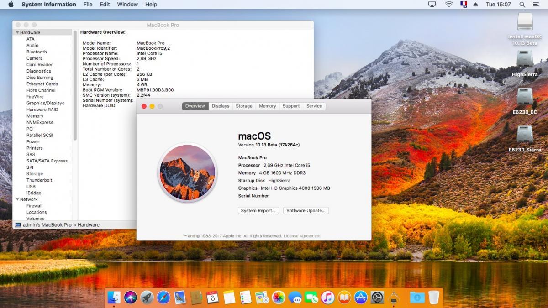This screenshot has height=308, width=548.
Task: Open FaceTime icon in the Dock
Action: pos(311,298)
